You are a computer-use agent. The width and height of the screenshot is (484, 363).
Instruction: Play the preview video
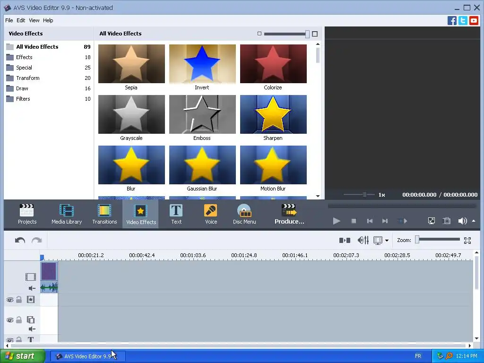pos(337,221)
